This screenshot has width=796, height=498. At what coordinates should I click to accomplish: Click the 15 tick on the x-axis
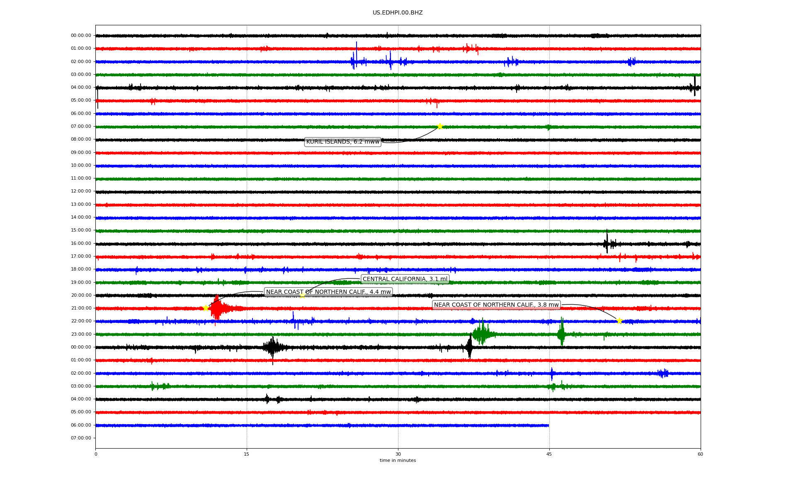(x=247, y=454)
